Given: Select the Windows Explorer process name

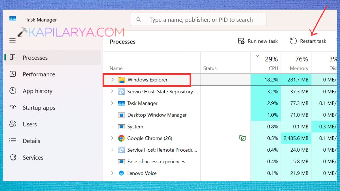Looking at the screenshot, I should tap(147, 80).
